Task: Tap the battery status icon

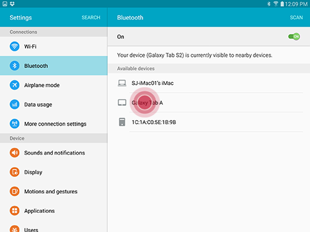Action: 282,4
